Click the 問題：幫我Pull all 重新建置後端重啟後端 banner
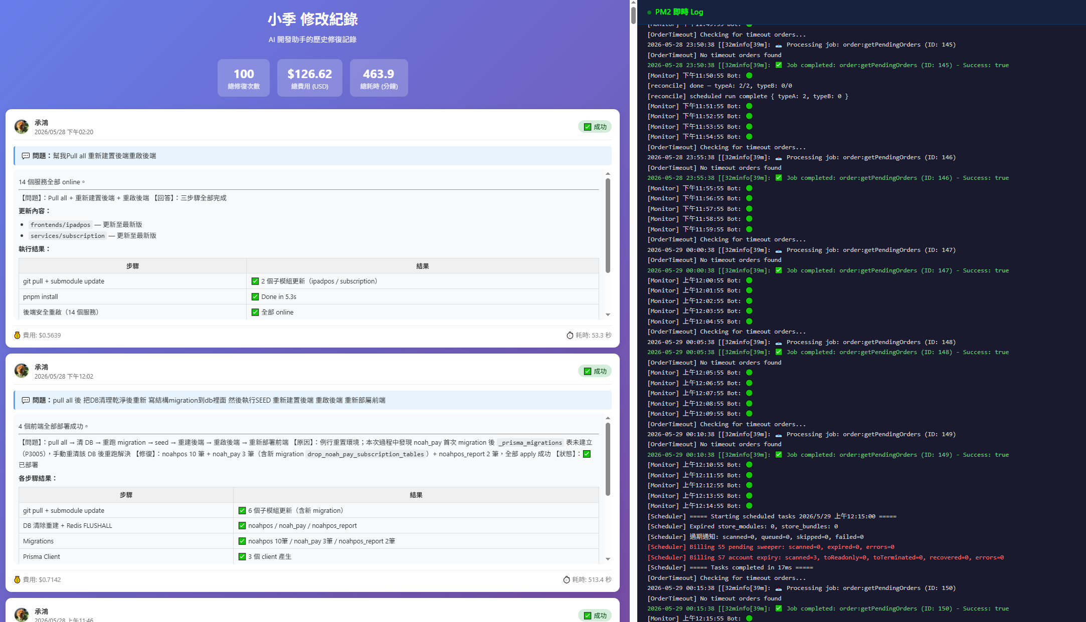This screenshot has height=622, width=1086. [312, 156]
